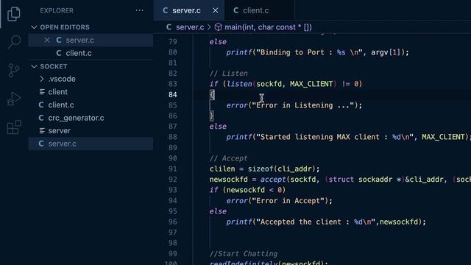Screen dimensions: 471x265
Task: Click the '//Start Chatting' comment
Action: coord(244,254)
